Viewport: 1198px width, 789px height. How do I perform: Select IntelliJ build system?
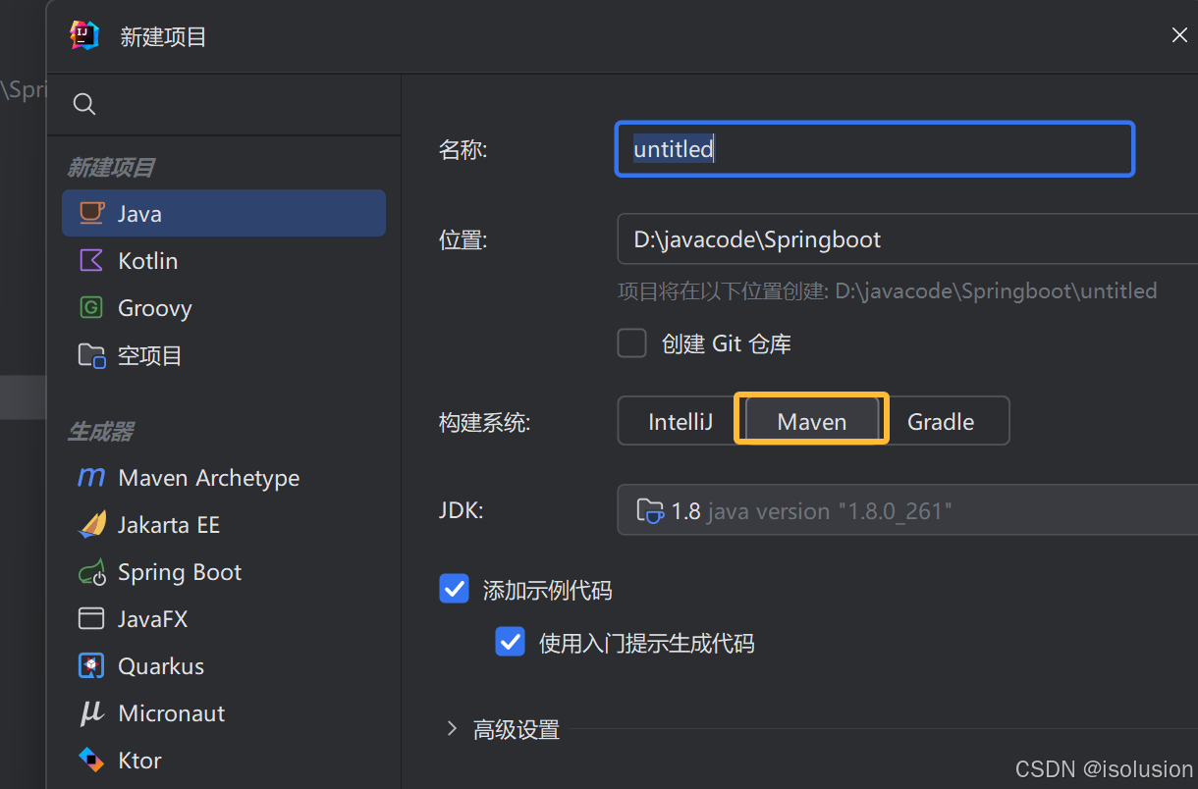coord(680,421)
